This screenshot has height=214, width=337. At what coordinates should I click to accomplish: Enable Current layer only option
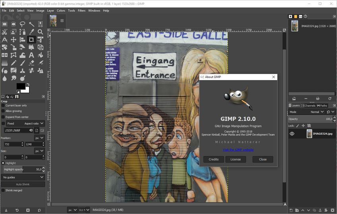point(3,105)
